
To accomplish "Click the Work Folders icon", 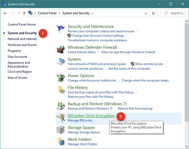I will tap(61, 141).
